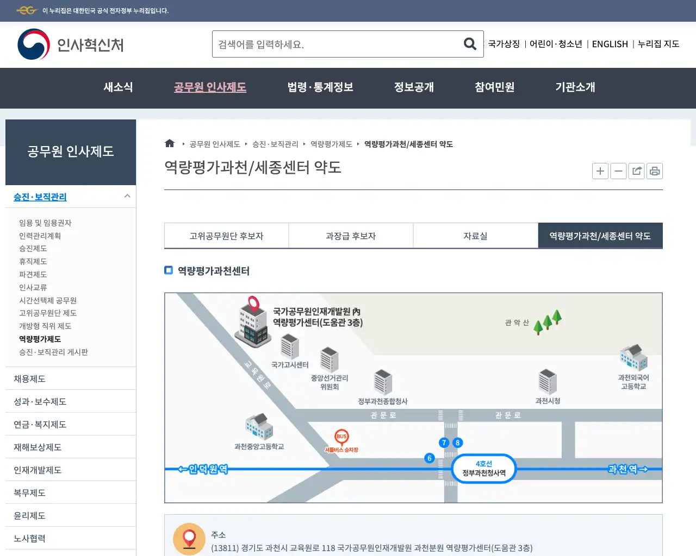Click the government emblem icon in top banner
Screen dimensions: 696x556
tap(27, 10)
